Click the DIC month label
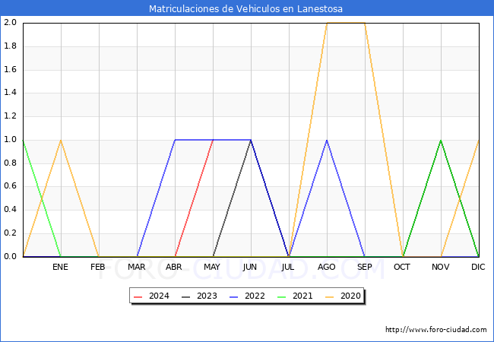The height and width of the screenshot is (342, 494). 478,267
